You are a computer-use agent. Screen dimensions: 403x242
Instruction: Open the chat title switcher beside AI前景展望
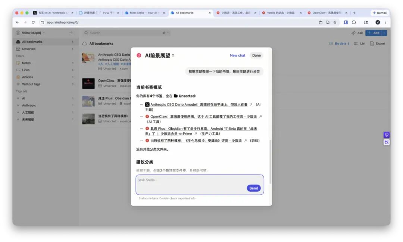pyautogui.click(x=173, y=55)
